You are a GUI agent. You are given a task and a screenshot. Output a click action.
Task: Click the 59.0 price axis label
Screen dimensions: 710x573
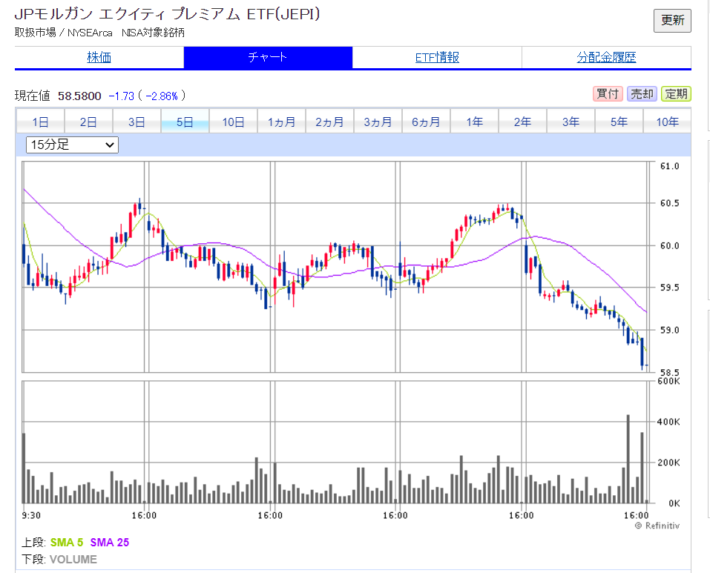670,330
